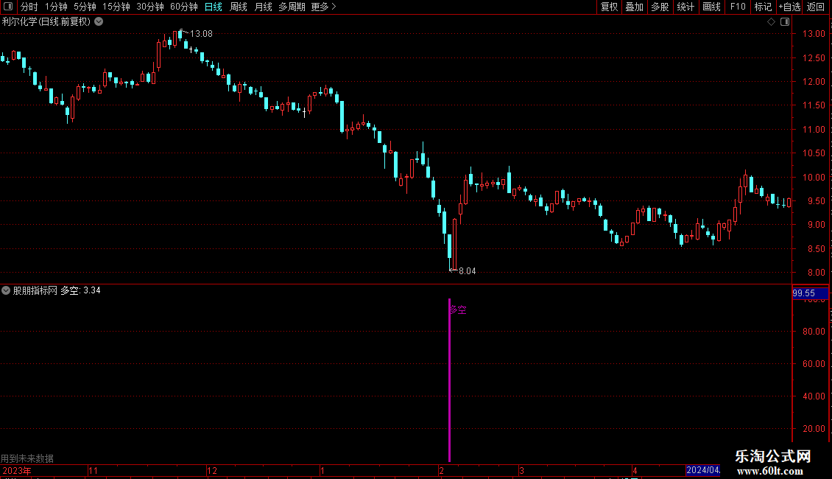Click the 80.00 indicator axis label

pyautogui.click(x=814, y=332)
